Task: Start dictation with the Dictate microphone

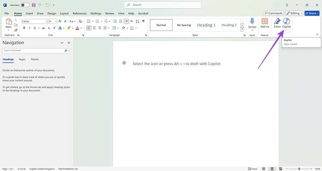Action: pos(252,23)
